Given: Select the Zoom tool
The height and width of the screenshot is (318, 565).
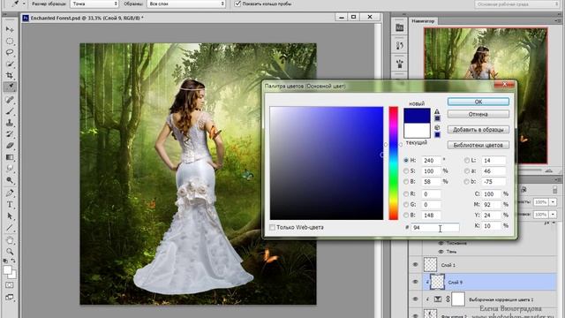Looking at the screenshot, I should coord(10,251).
